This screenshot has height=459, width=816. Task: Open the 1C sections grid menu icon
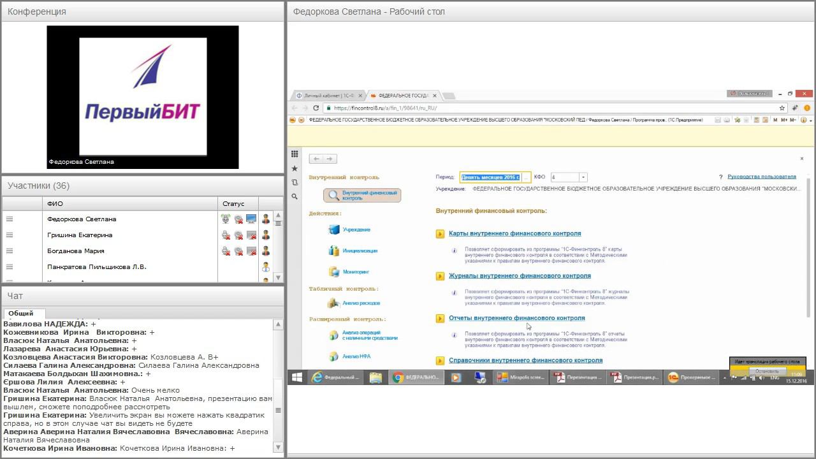click(295, 154)
